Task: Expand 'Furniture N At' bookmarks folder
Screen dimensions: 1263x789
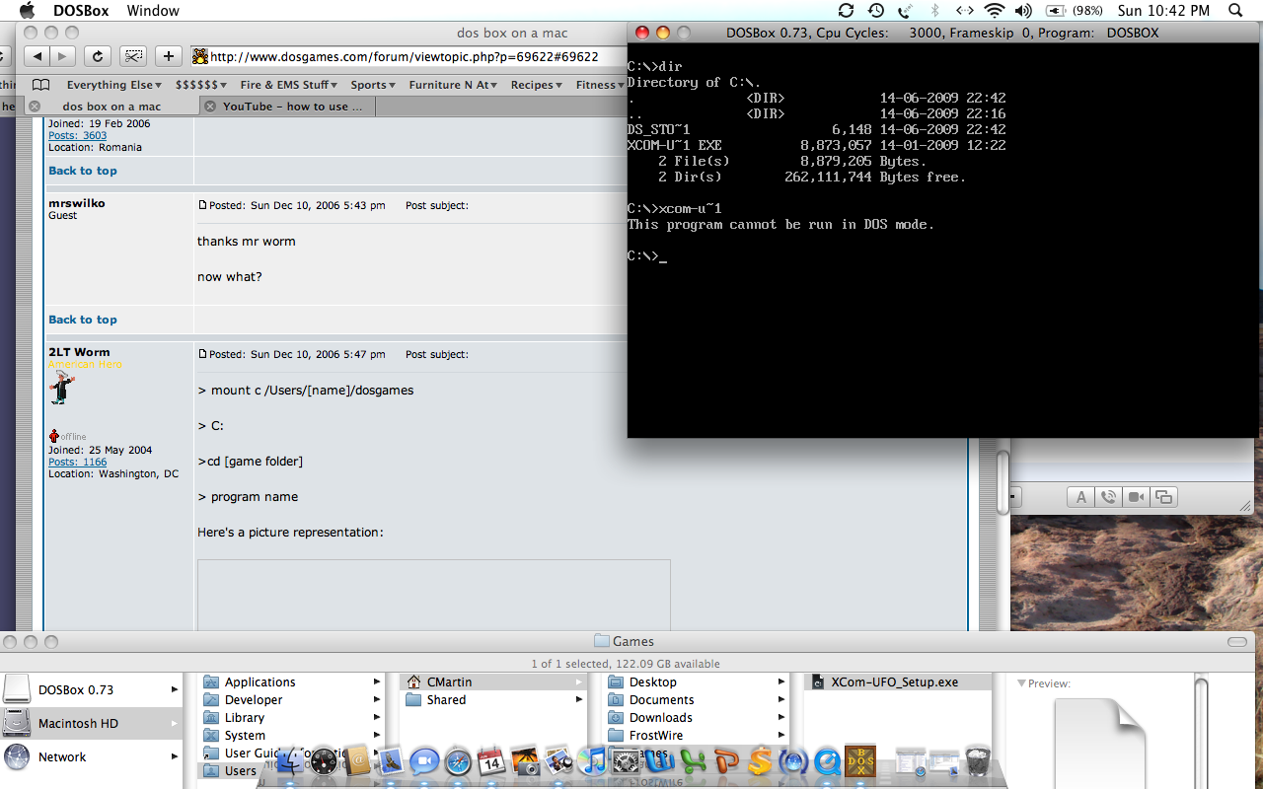Action: point(454,85)
